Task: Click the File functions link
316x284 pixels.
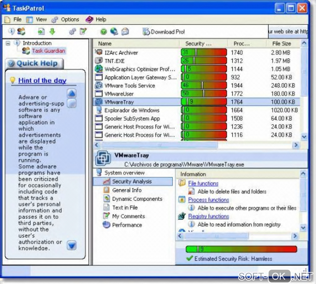Action: point(203,183)
